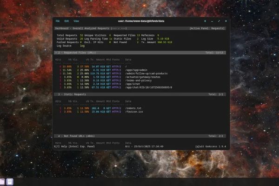The image size is (279, 186).
Task: Click Total 2/2 in Static Requests header
Action: (x=216, y=94)
